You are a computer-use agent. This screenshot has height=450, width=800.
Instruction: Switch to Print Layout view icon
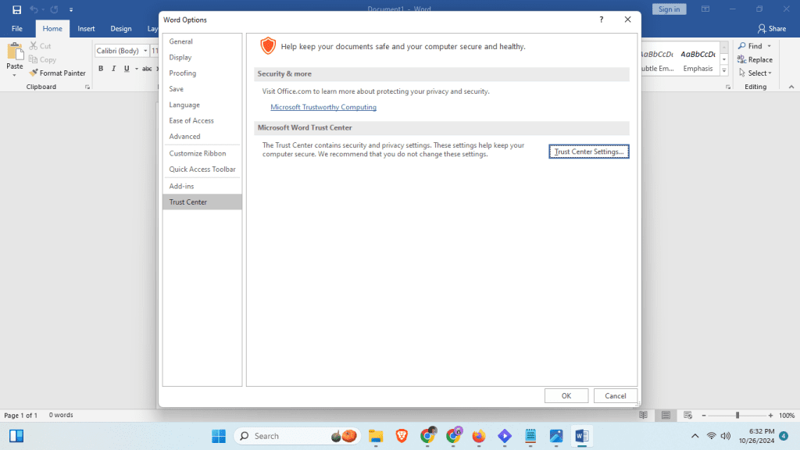tap(666, 416)
